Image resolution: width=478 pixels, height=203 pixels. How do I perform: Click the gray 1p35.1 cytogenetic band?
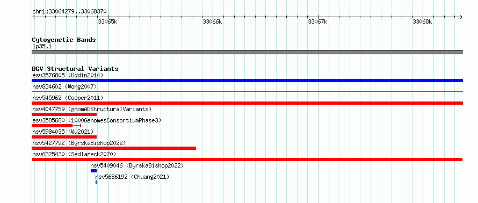click(247, 52)
